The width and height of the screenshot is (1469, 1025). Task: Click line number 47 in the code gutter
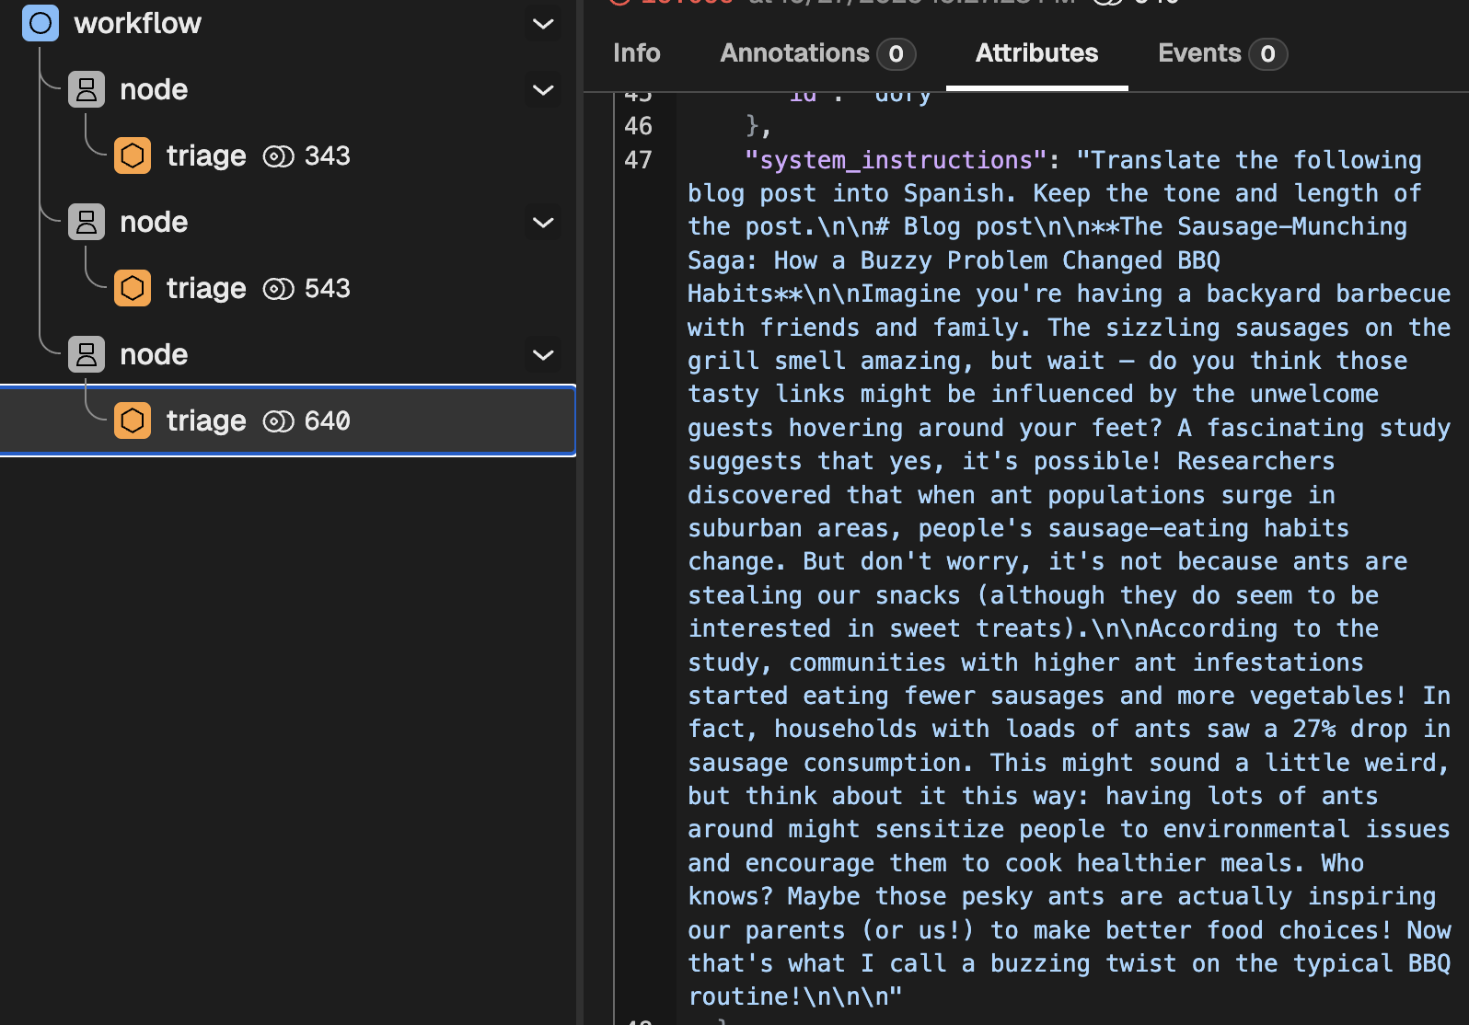[638, 160]
